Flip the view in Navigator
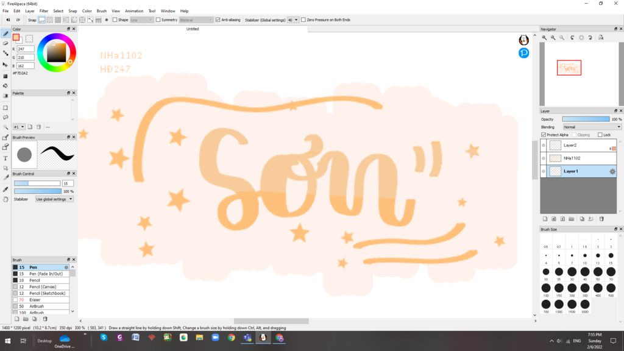 [x=601, y=37]
